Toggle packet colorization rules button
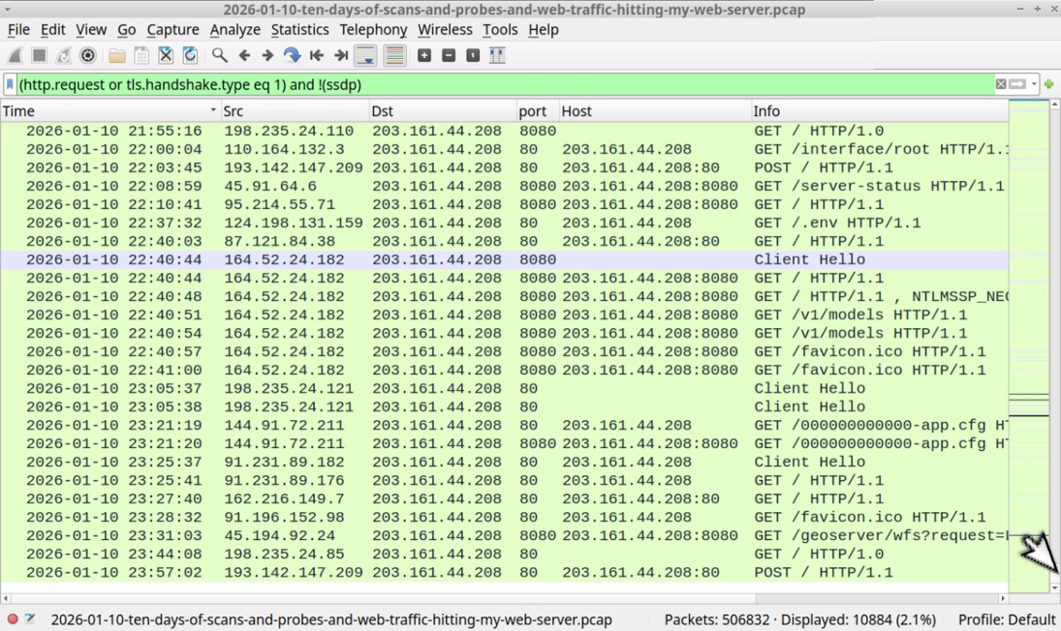Image resolution: width=1061 pixels, height=631 pixels. (394, 56)
